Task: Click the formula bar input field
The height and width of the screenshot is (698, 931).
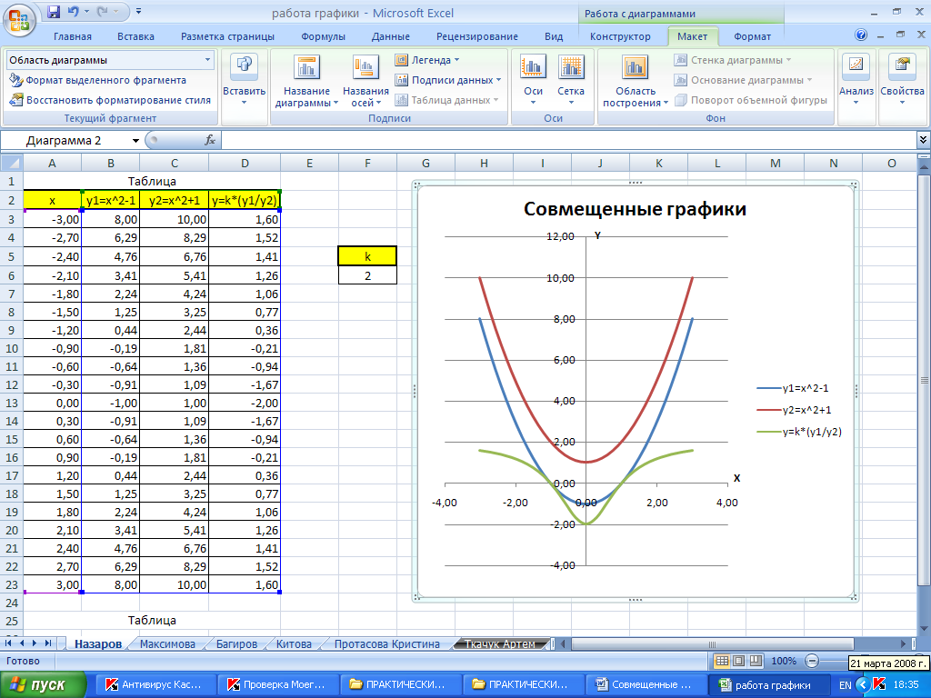Action: point(569,140)
